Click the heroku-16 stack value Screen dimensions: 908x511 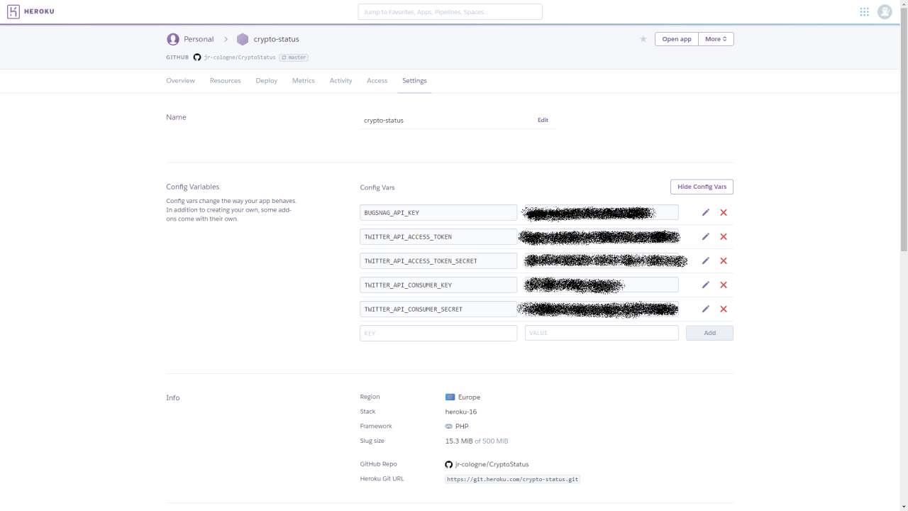(x=461, y=412)
